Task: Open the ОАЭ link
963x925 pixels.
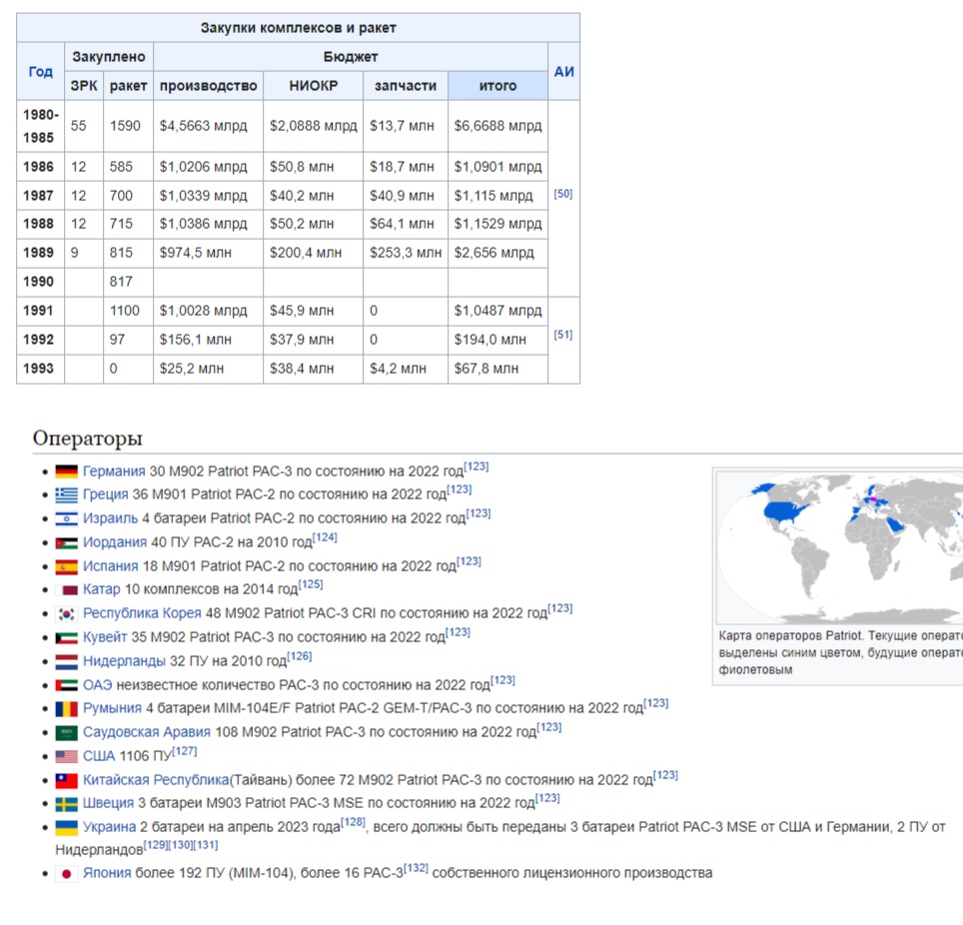Action: click(98, 685)
